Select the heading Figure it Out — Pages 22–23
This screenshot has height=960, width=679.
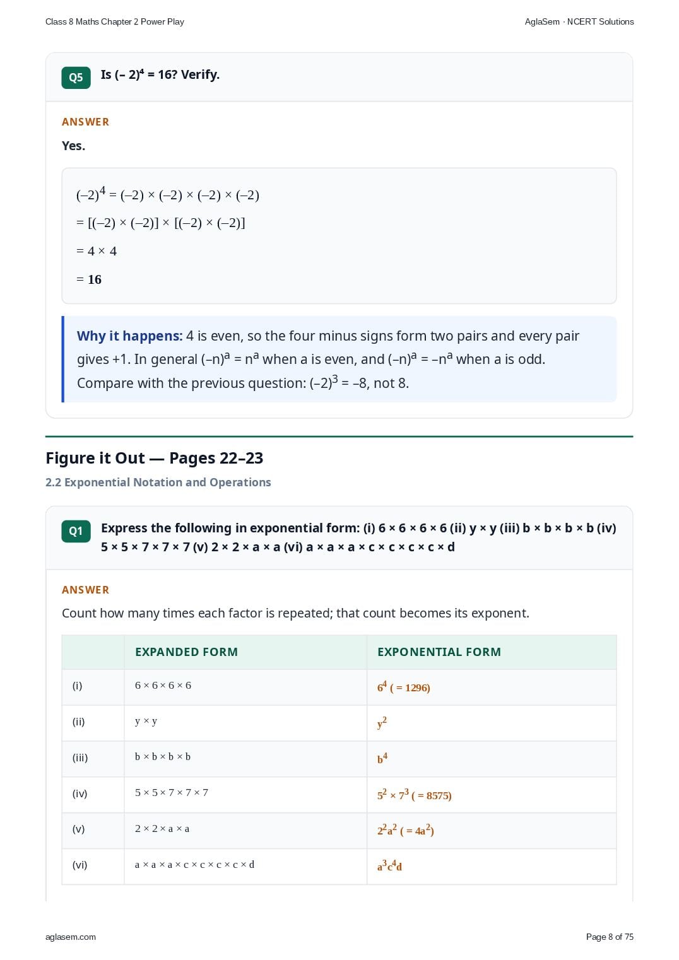coord(155,458)
